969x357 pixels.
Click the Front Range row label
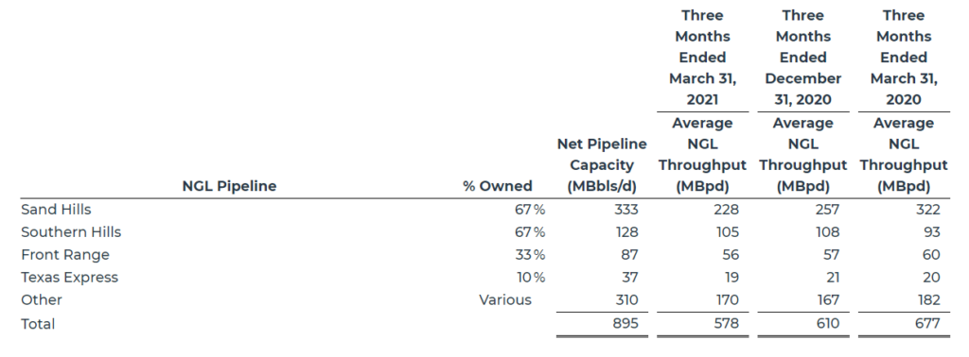[65, 255]
